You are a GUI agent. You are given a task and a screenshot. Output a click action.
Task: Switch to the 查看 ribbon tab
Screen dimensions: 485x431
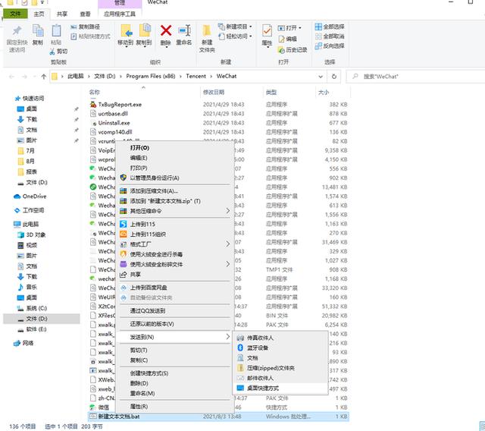[x=85, y=14]
